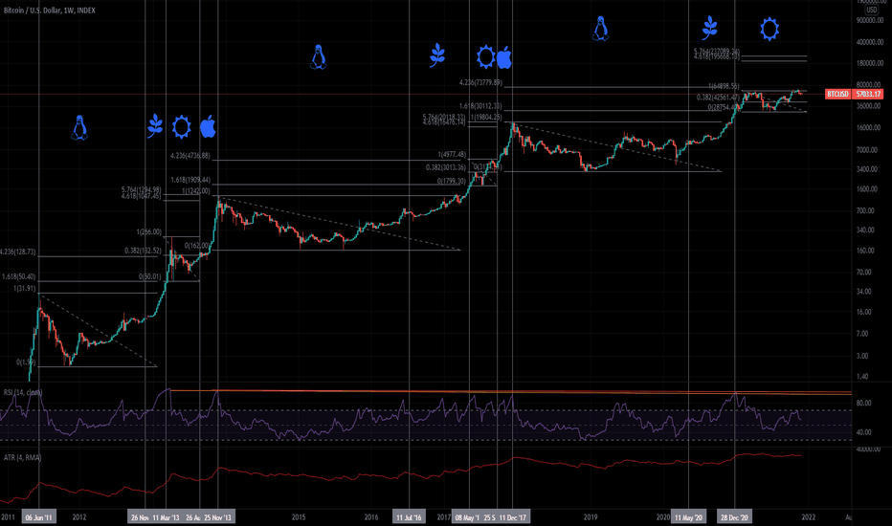This screenshot has height=526, width=892.
Task: Click the sun icon beside the 2017 apple
Action: click(485, 56)
